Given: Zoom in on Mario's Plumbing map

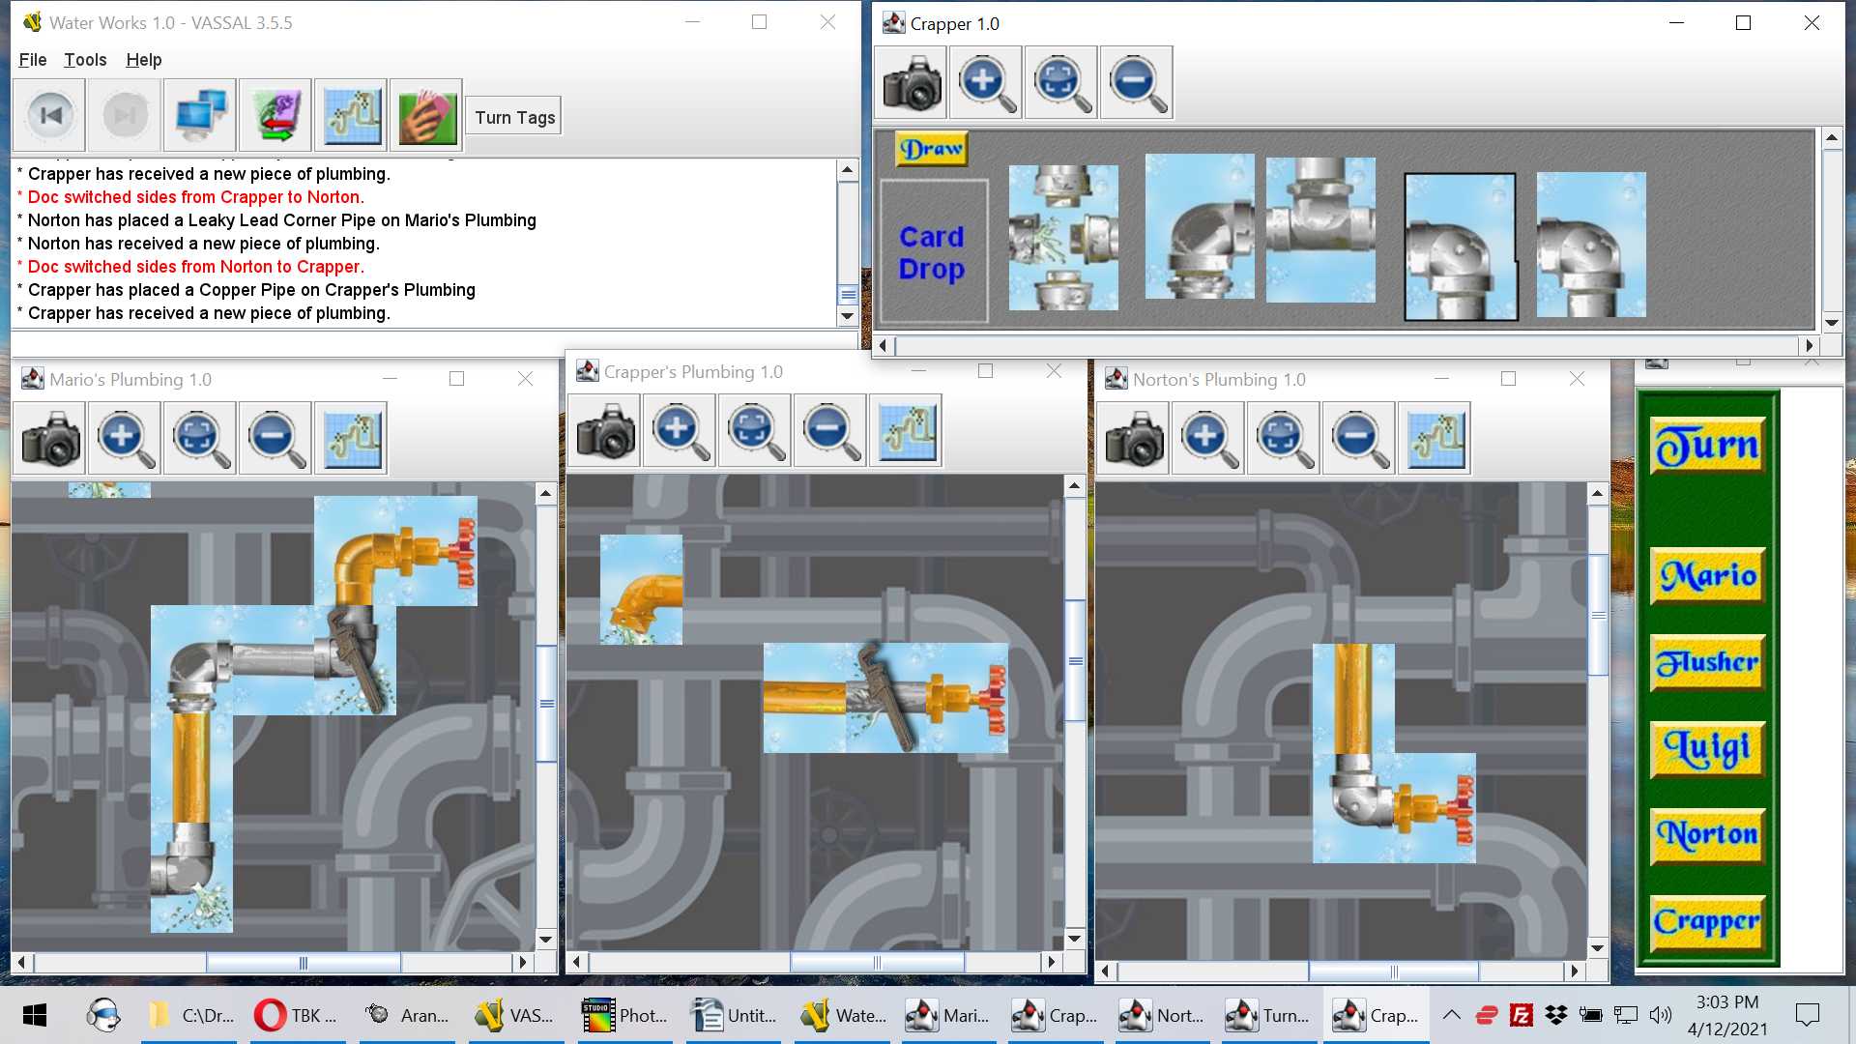Looking at the screenshot, I should click(126, 438).
